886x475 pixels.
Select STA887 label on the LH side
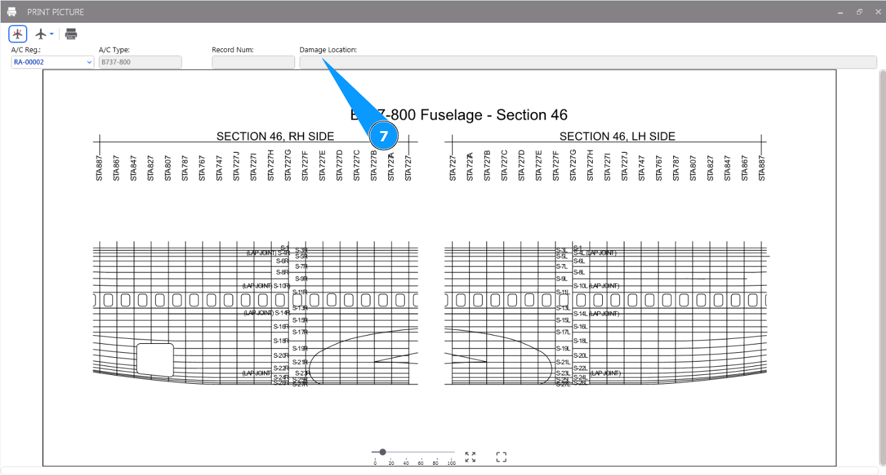762,168
